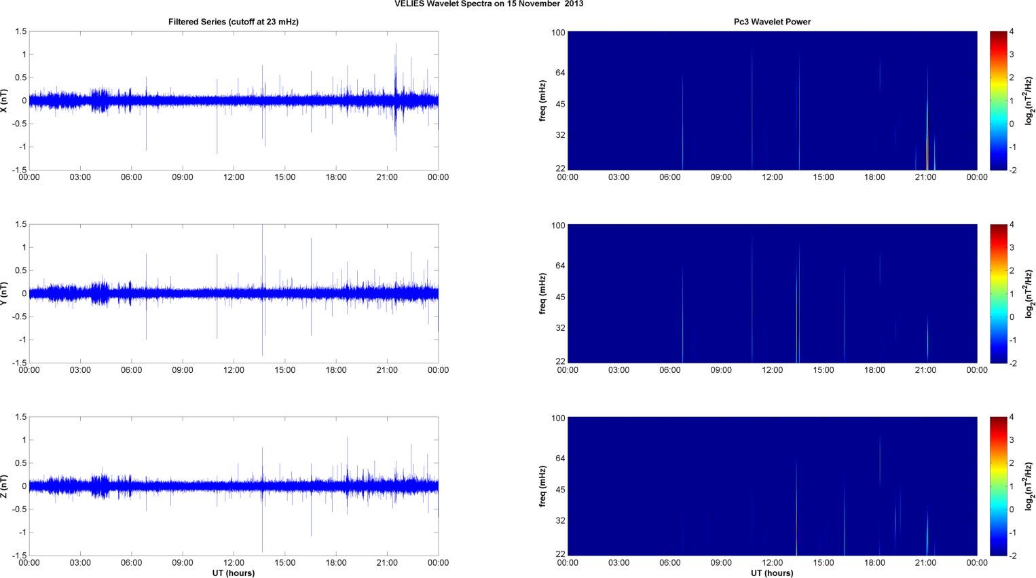Image resolution: width=1036 pixels, height=578 pixels.
Task: Click the middle colorbar's 'log2(nT²/Hz)' label
Action: point(1030,293)
